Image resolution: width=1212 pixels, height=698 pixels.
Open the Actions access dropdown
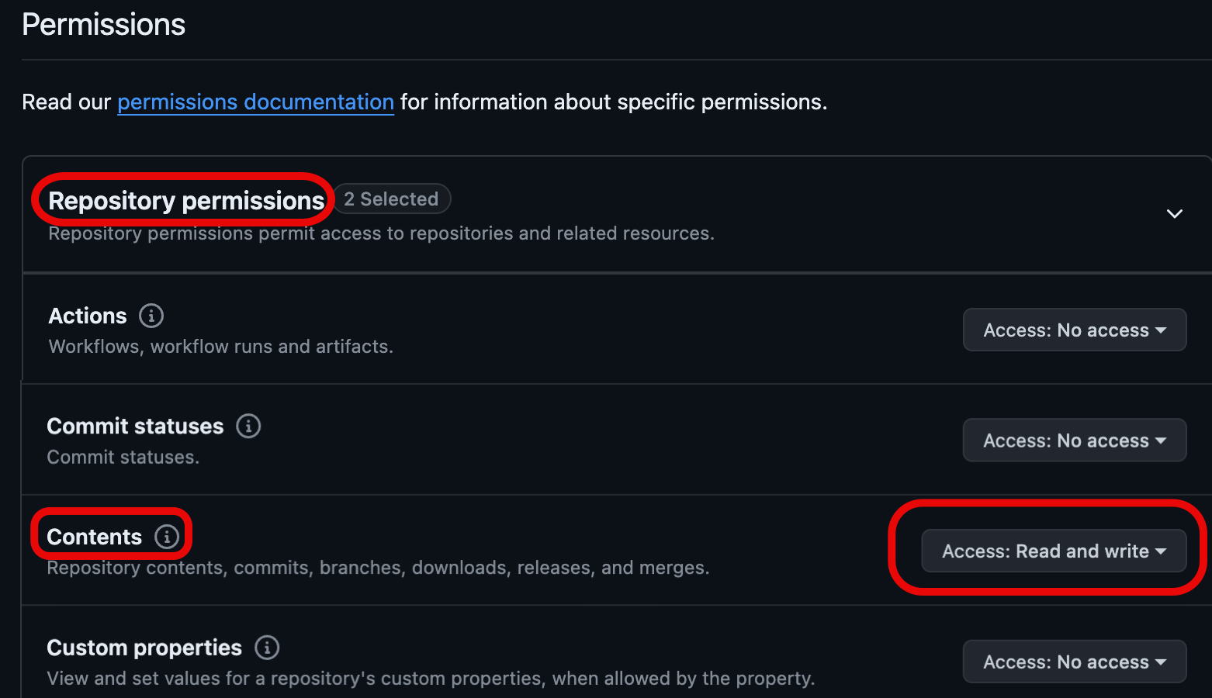(1075, 330)
